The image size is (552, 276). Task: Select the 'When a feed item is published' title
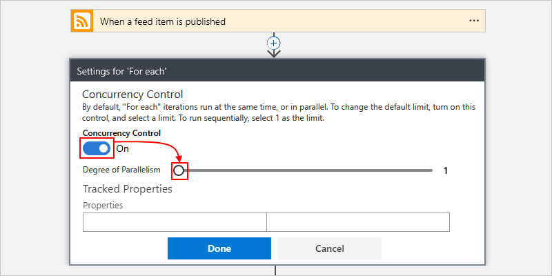point(163,21)
